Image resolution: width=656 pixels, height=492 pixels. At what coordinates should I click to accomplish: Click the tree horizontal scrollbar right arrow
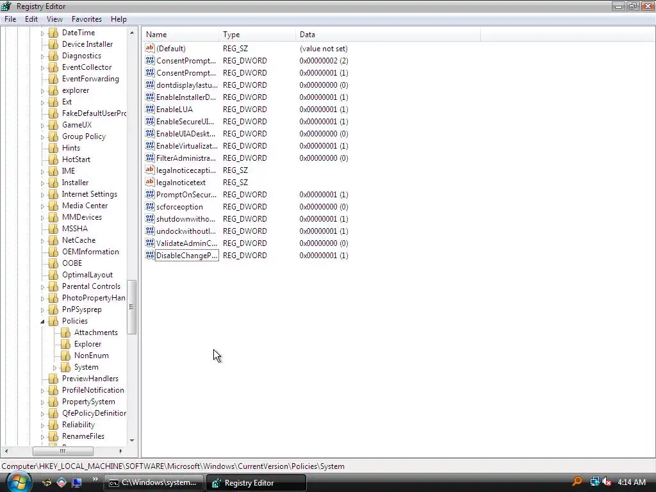[120, 451]
